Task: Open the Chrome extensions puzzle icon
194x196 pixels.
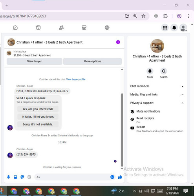Action: 165,16
